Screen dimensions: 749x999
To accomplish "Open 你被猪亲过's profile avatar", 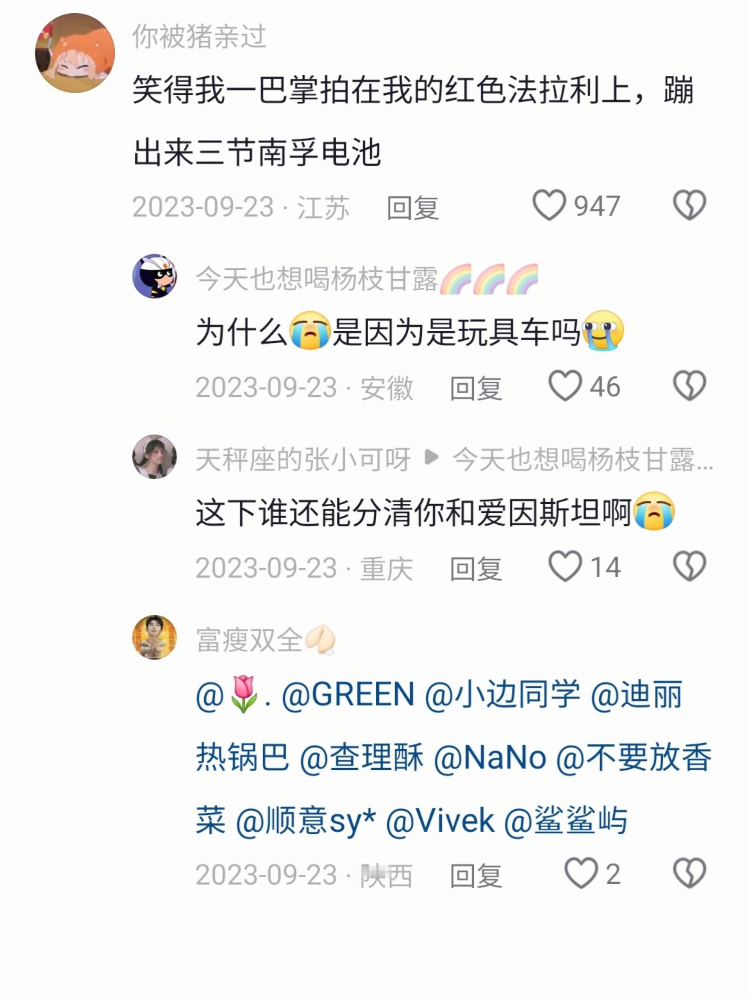I will point(75,53).
